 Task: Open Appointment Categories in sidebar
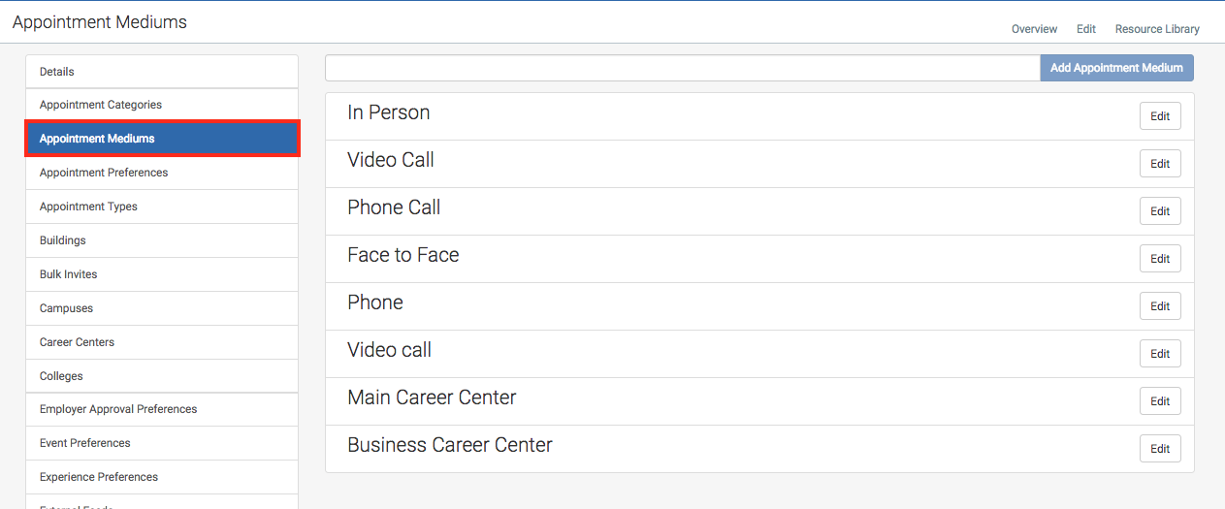pyautogui.click(x=162, y=105)
